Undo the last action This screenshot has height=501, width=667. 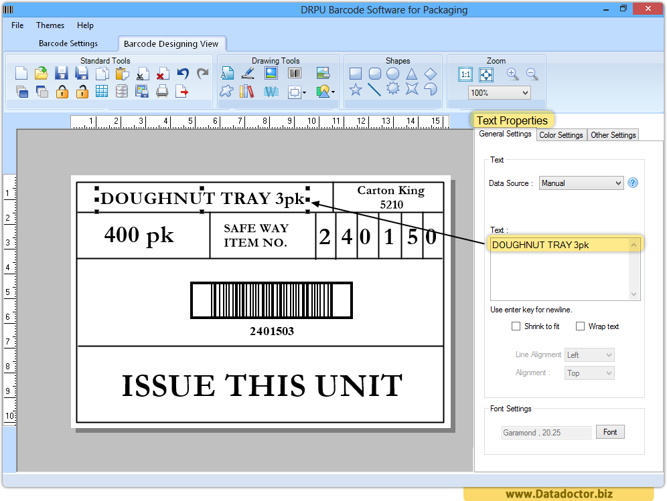[183, 74]
